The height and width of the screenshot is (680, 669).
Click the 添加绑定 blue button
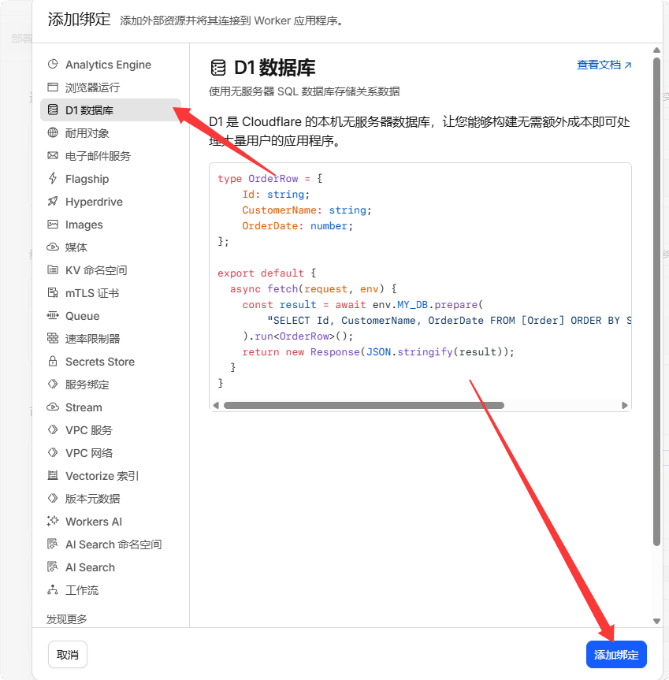point(616,655)
